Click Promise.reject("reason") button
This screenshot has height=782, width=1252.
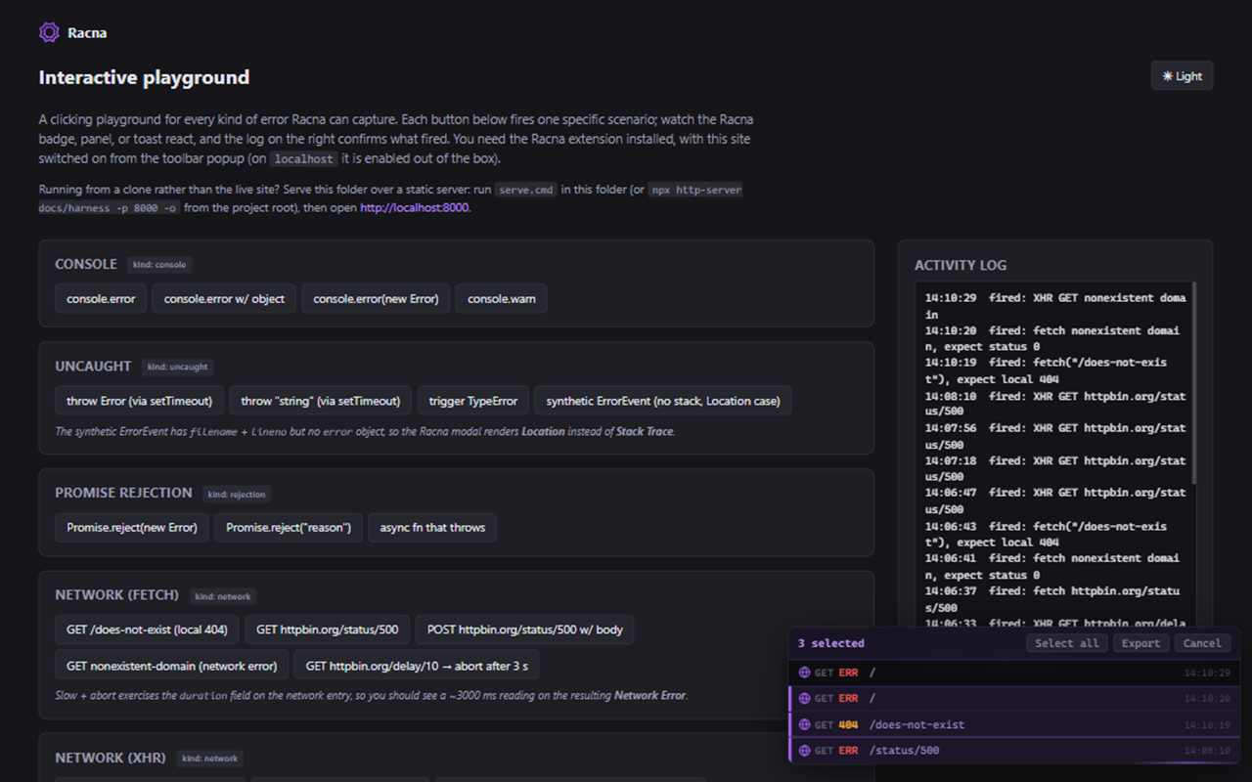pos(289,528)
